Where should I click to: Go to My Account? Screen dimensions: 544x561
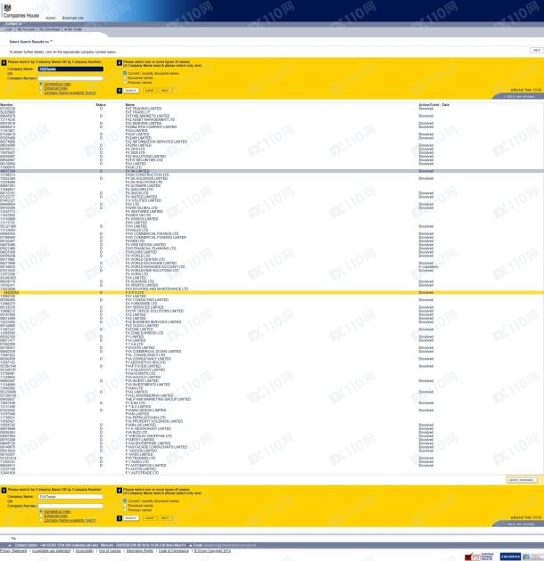pos(26,29)
